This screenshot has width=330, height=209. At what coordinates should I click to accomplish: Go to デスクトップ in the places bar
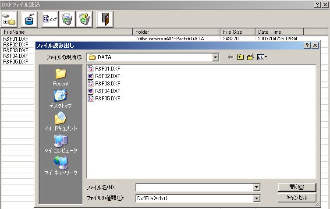pyautogui.click(x=60, y=99)
